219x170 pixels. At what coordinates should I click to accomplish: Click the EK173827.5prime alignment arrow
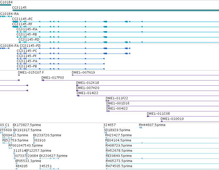coord(13,128)
